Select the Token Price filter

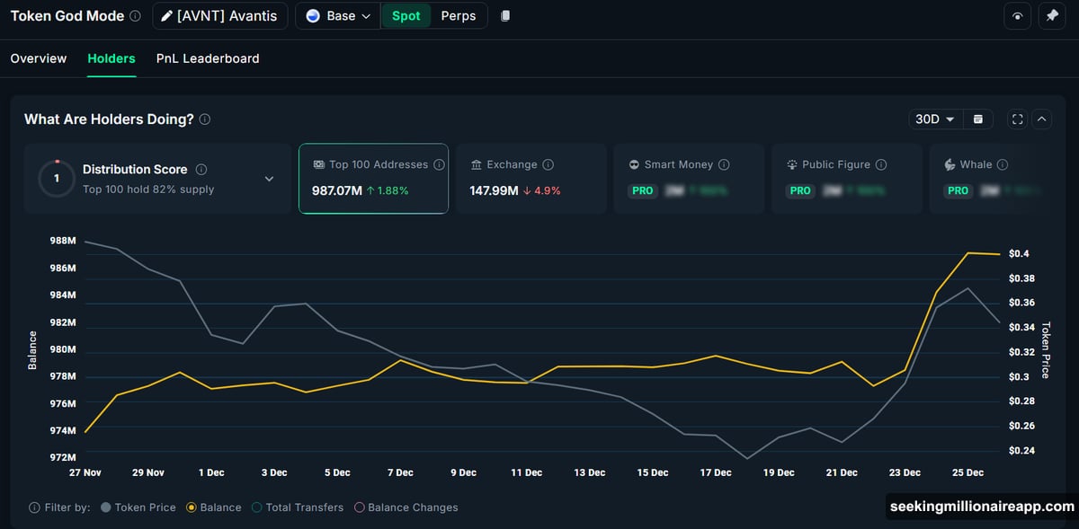click(x=107, y=507)
